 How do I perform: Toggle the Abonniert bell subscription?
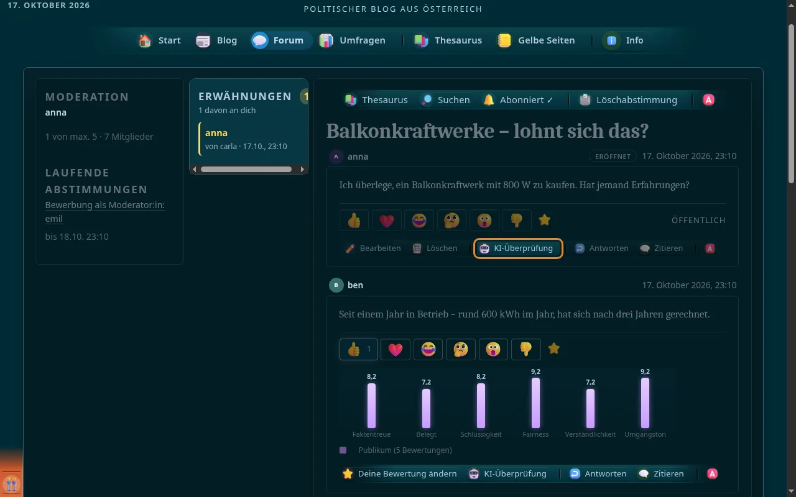pyautogui.click(x=518, y=99)
